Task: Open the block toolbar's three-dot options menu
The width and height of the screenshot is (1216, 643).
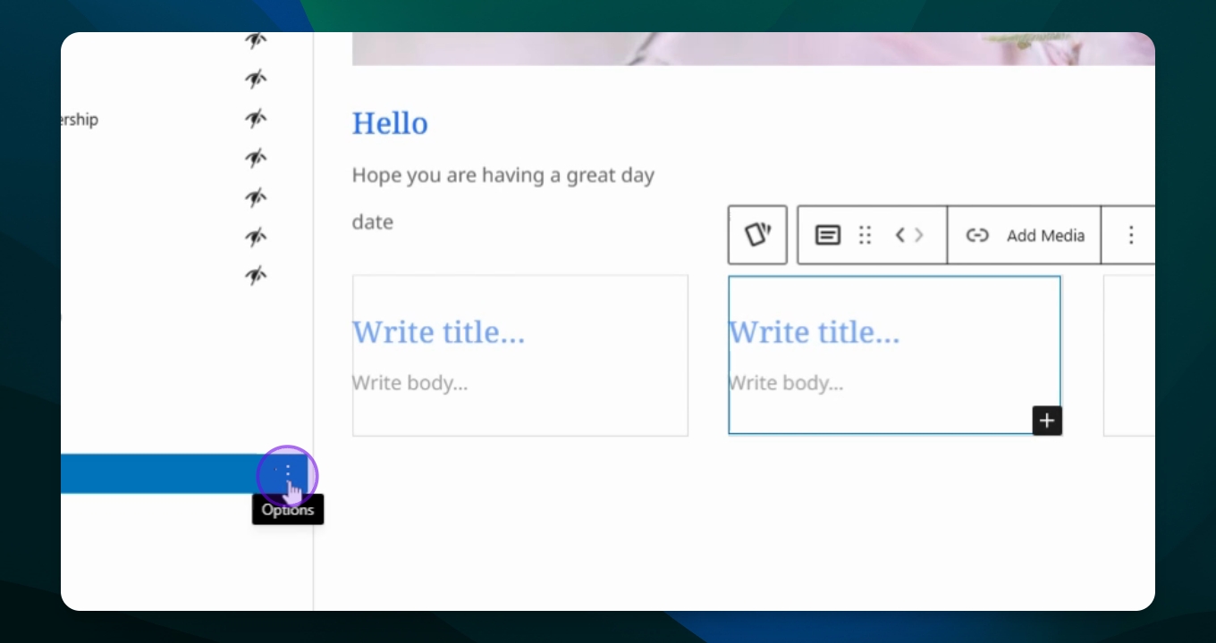Action: [1131, 235]
